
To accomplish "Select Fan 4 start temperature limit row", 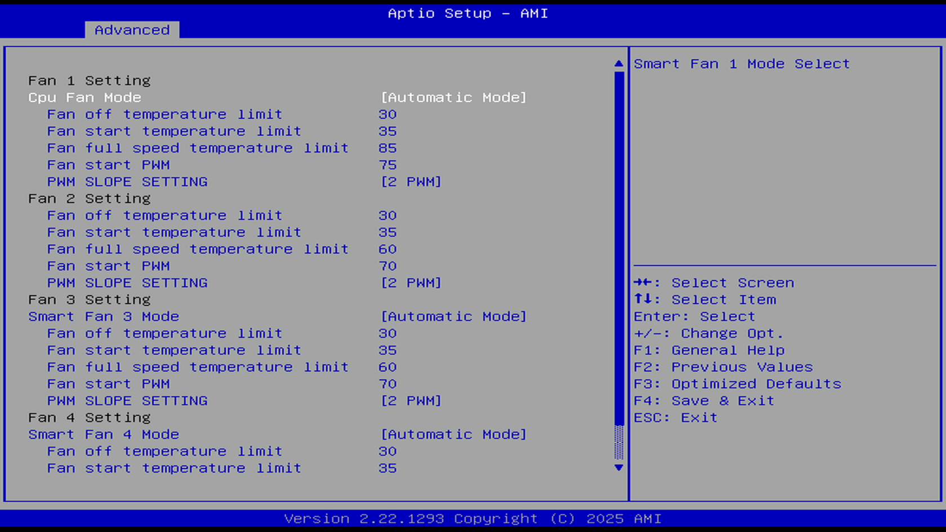I will 174,468.
